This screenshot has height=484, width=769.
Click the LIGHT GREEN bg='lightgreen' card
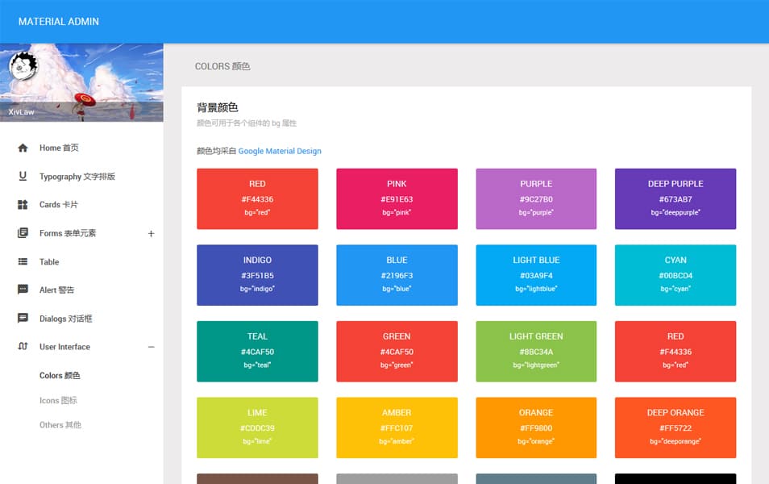pos(536,351)
